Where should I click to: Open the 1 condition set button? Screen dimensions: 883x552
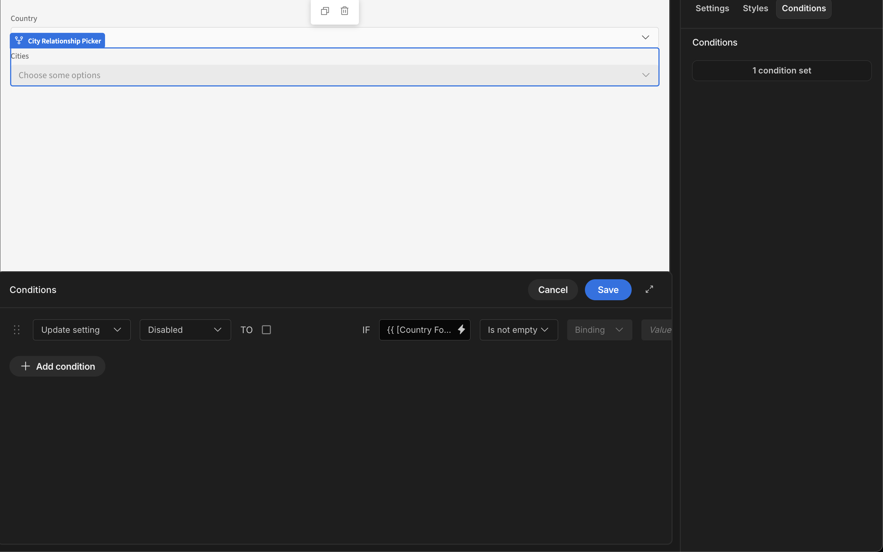click(x=781, y=71)
